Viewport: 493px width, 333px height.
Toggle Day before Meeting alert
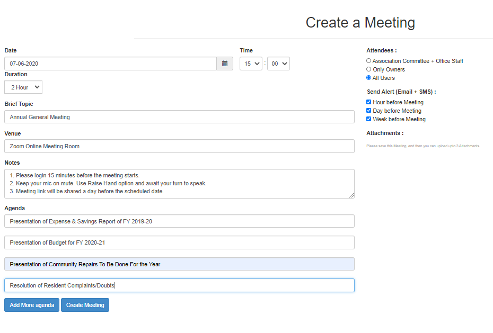click(x=368, y=111)
